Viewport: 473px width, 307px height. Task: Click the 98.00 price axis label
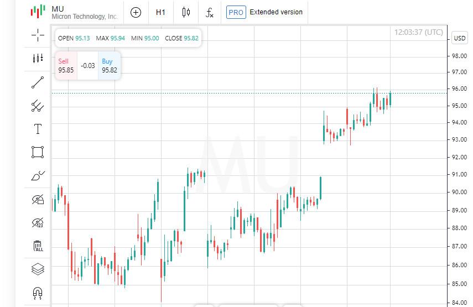[x=459, y=56]
